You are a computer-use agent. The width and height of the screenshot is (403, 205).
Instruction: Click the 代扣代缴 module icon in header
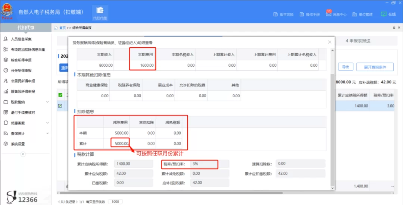click(100, 12)
